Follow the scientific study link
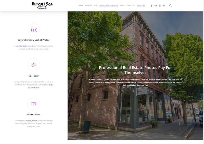Screen dimensions: 204x144 [21, 46]
